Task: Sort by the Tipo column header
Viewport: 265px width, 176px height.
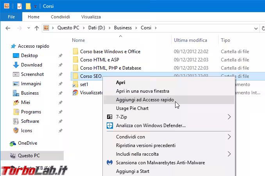Action: coord(226,40)
